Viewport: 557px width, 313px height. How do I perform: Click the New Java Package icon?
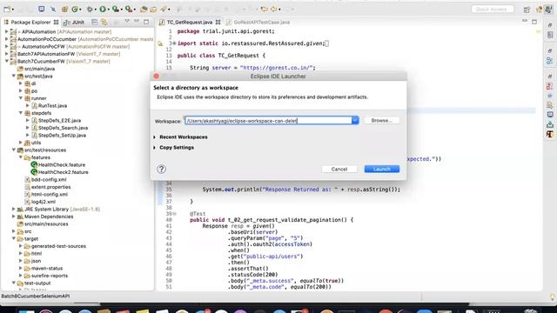64,10
